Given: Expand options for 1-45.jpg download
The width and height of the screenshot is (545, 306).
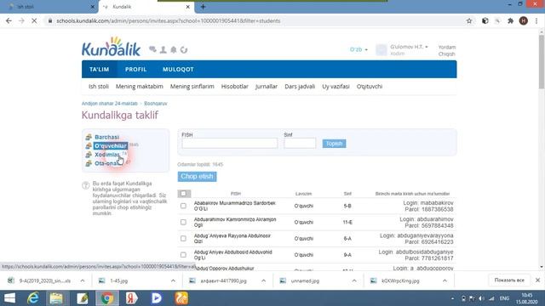Looking at the screenshot, I should coord(173,280).
